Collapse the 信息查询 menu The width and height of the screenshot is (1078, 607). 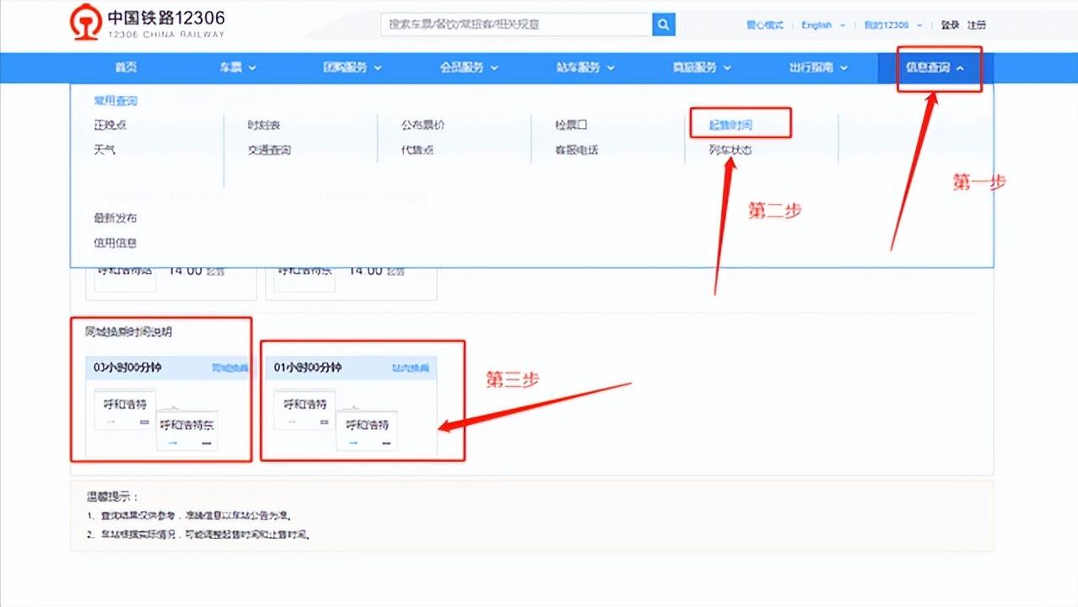coord(932,67)
